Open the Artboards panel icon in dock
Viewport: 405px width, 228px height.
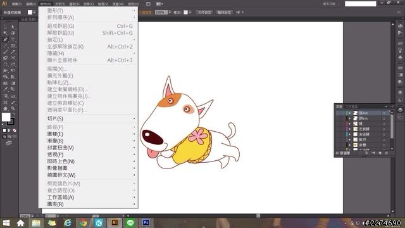400,117
